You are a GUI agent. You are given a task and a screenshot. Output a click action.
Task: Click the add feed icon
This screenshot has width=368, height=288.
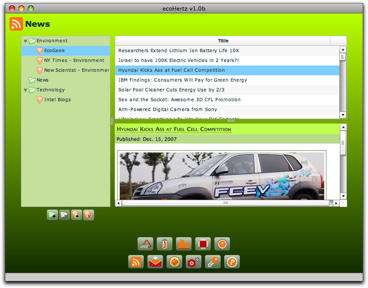(x=76, y=215)
